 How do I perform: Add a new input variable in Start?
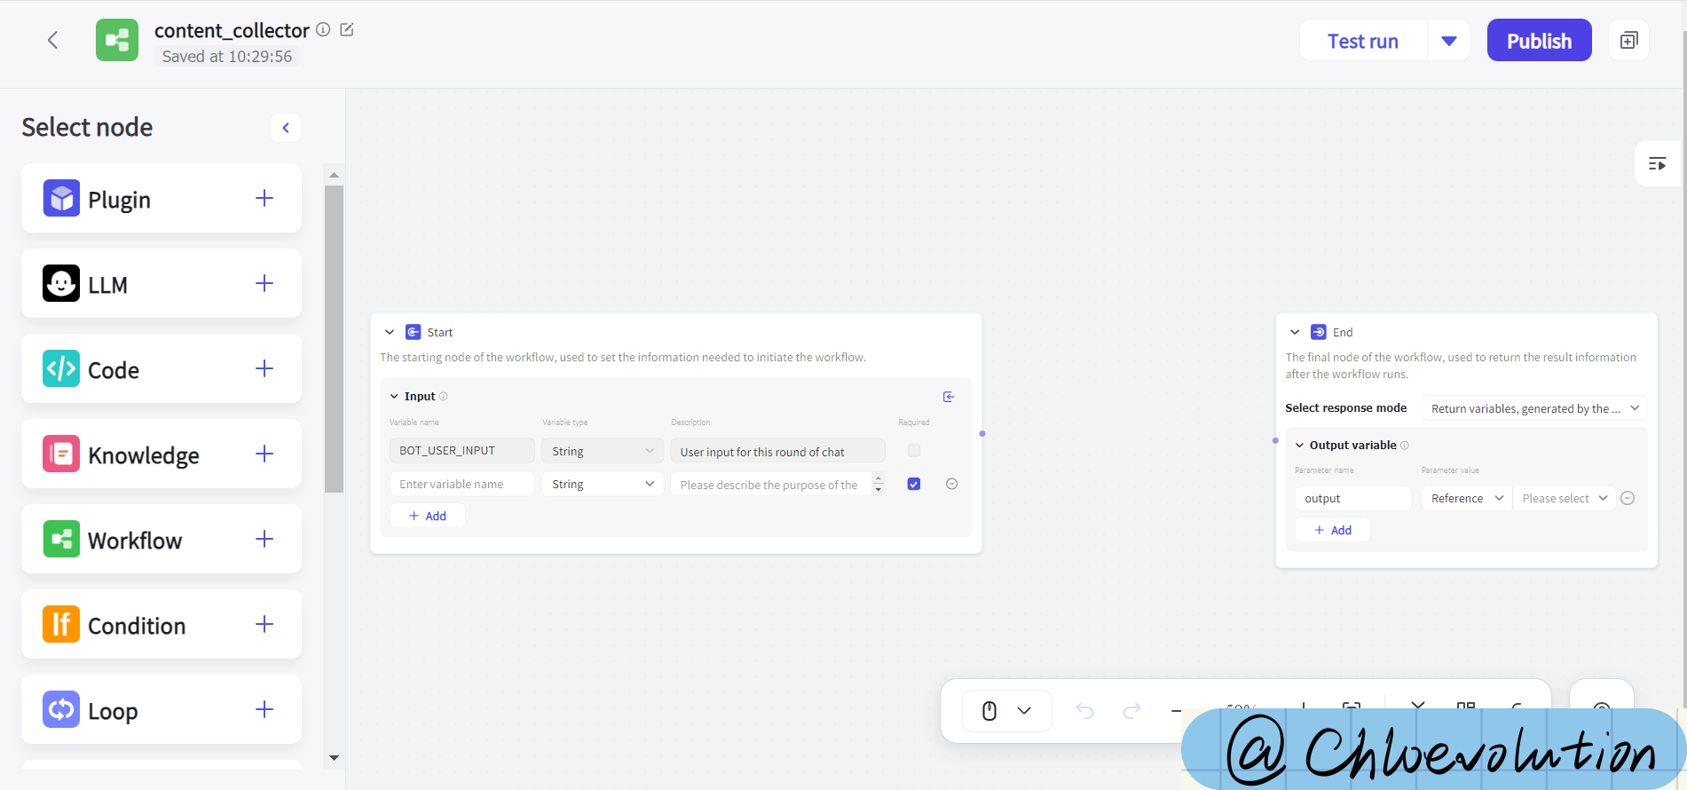[x=428, y=516]
